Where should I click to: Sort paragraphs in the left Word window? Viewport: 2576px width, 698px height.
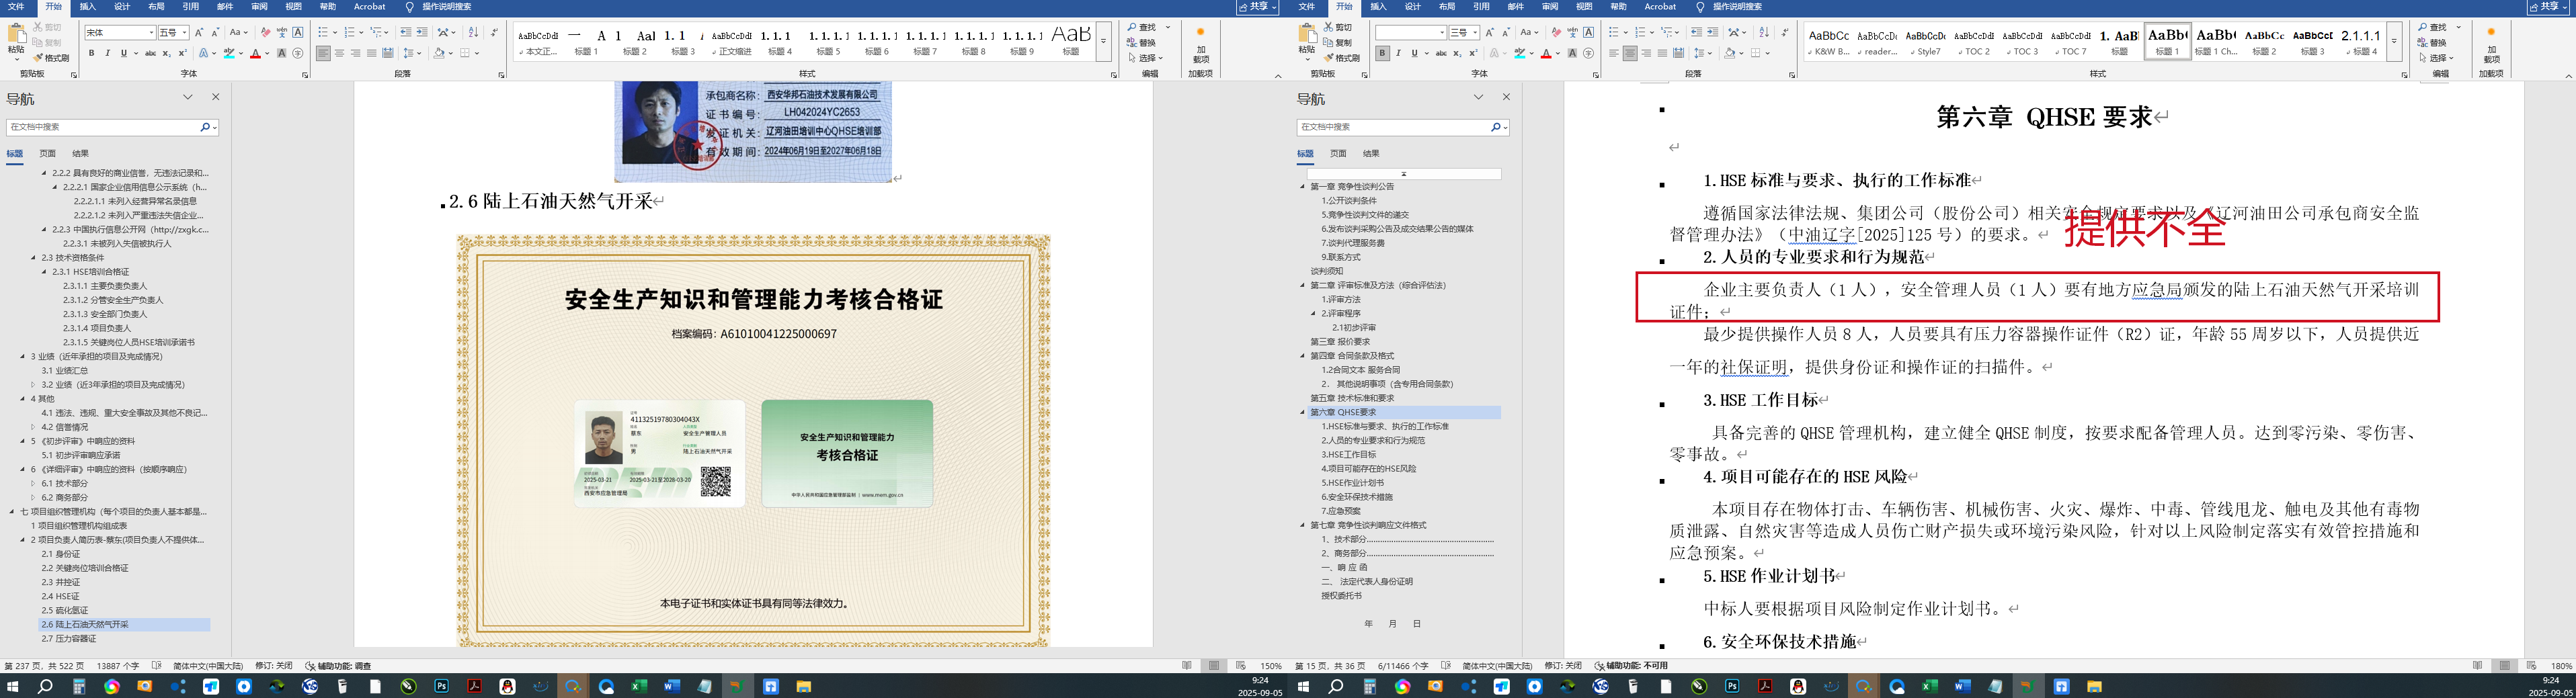point(473,33)
